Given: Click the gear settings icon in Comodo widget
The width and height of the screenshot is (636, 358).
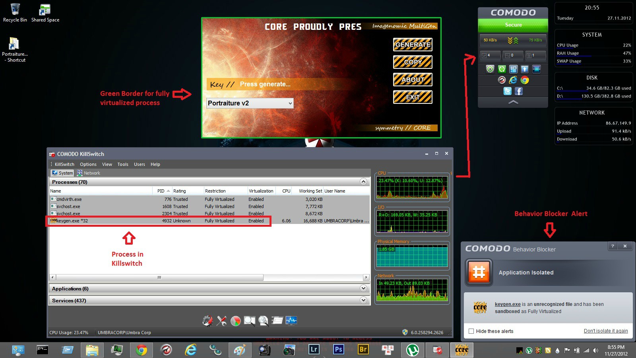Looking at the screenshot, I should [x=490, y=69].
